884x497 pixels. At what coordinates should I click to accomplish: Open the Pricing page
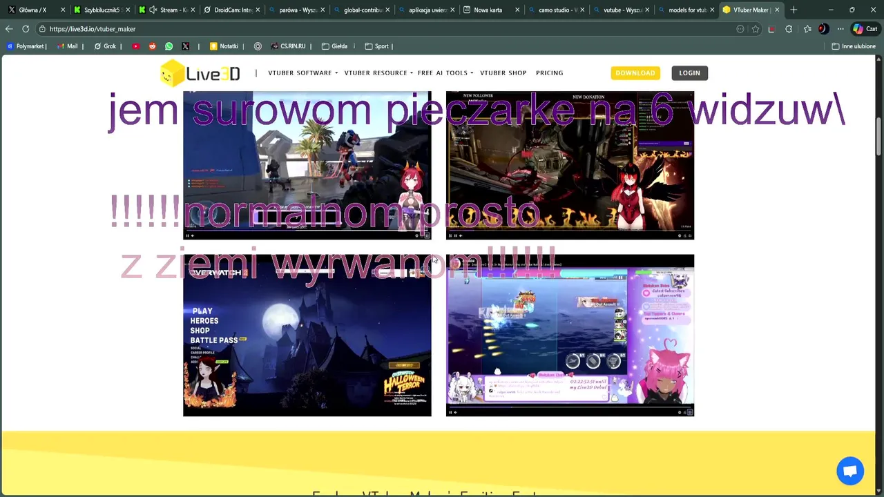coord(549,73)
